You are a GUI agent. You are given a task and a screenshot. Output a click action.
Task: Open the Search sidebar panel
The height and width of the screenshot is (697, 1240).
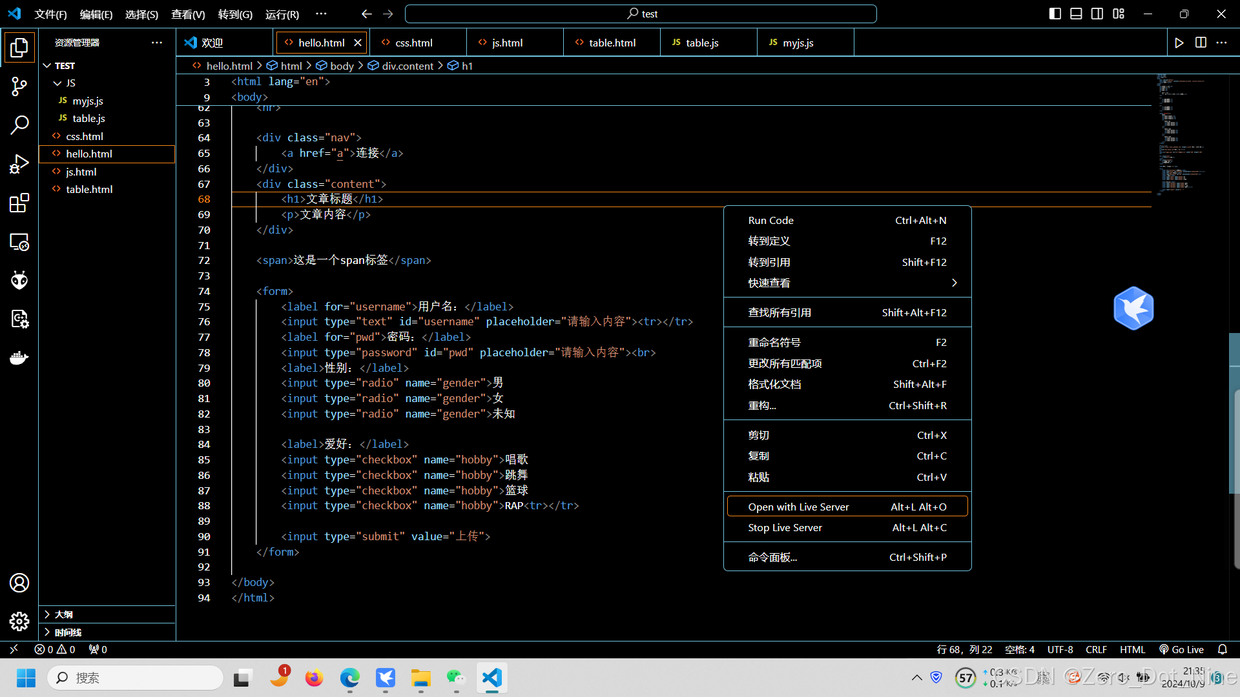(19, 125)
